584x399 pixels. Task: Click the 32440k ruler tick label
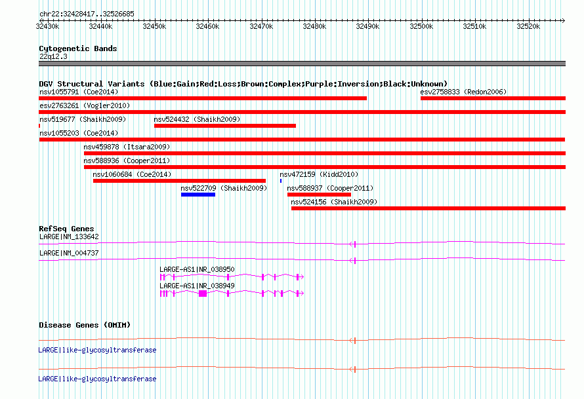(x=100, y=26)
